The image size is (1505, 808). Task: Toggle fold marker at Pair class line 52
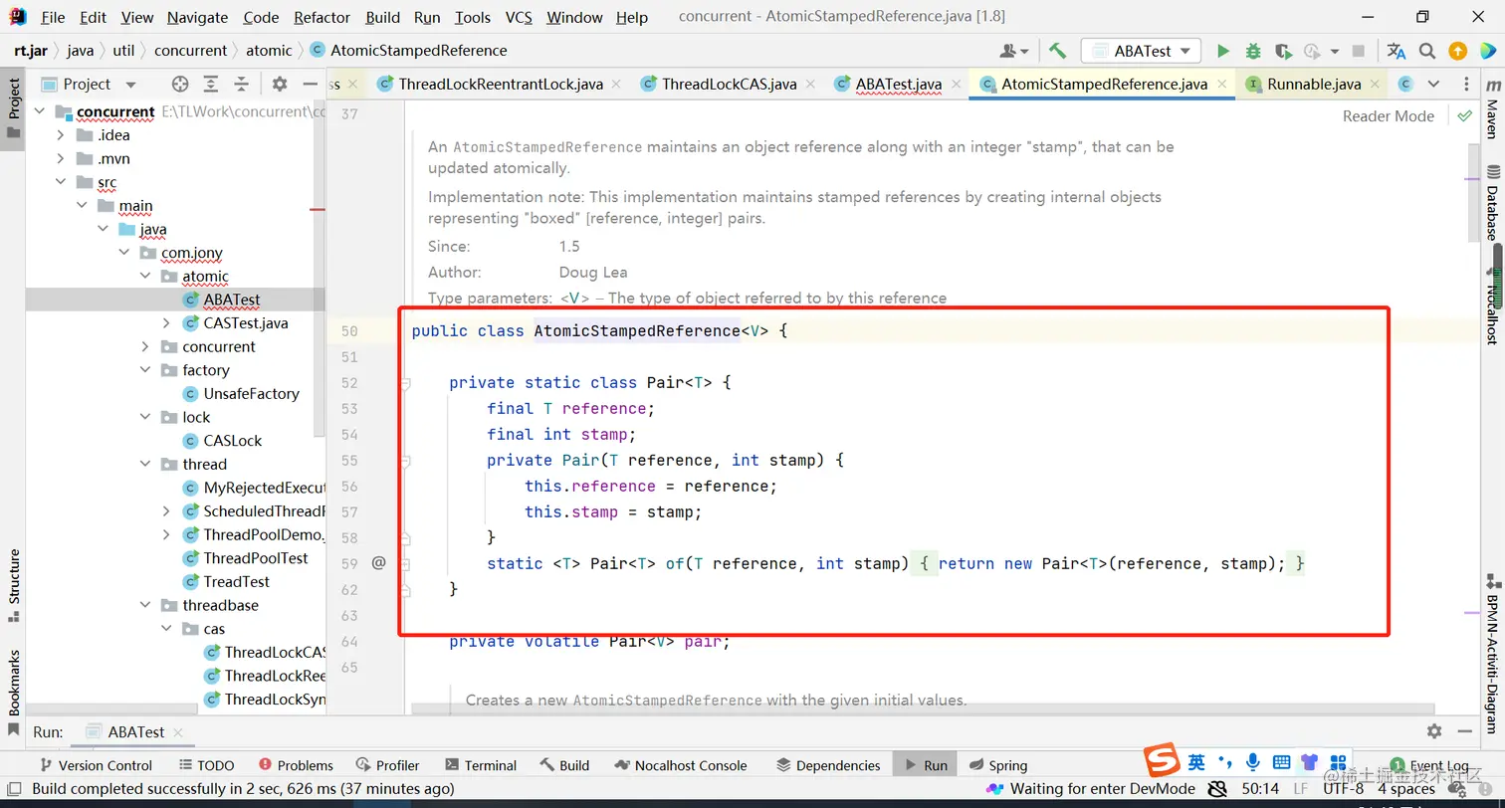[406, 383]
